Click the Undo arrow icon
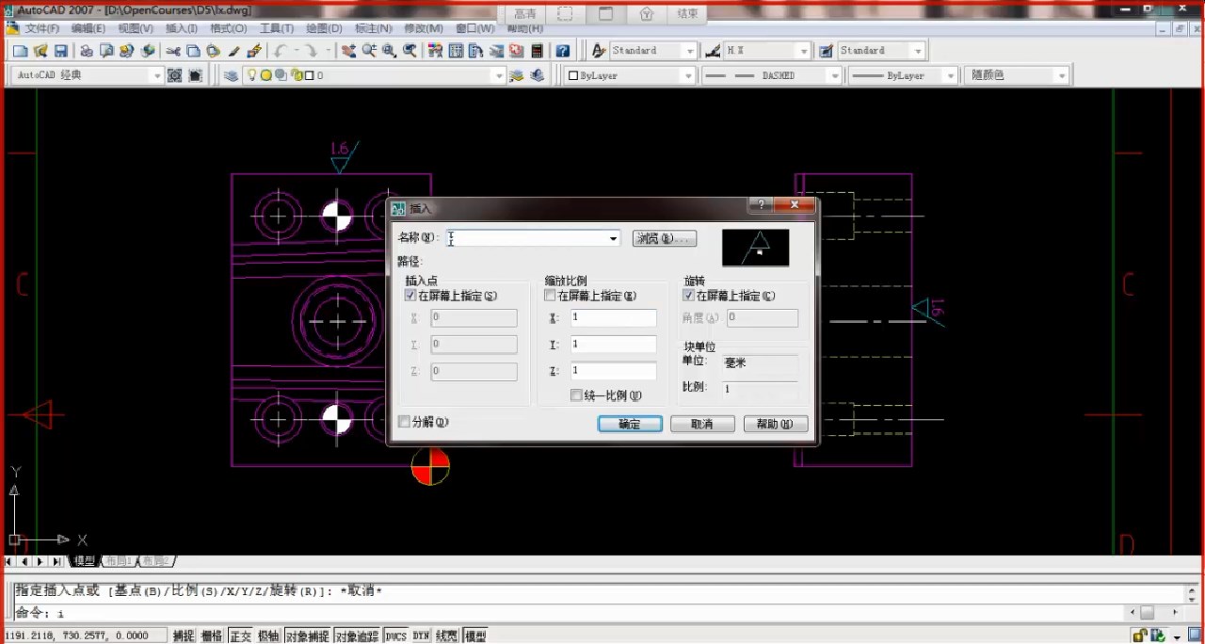 pyautogui.click(x=281, y=51)
